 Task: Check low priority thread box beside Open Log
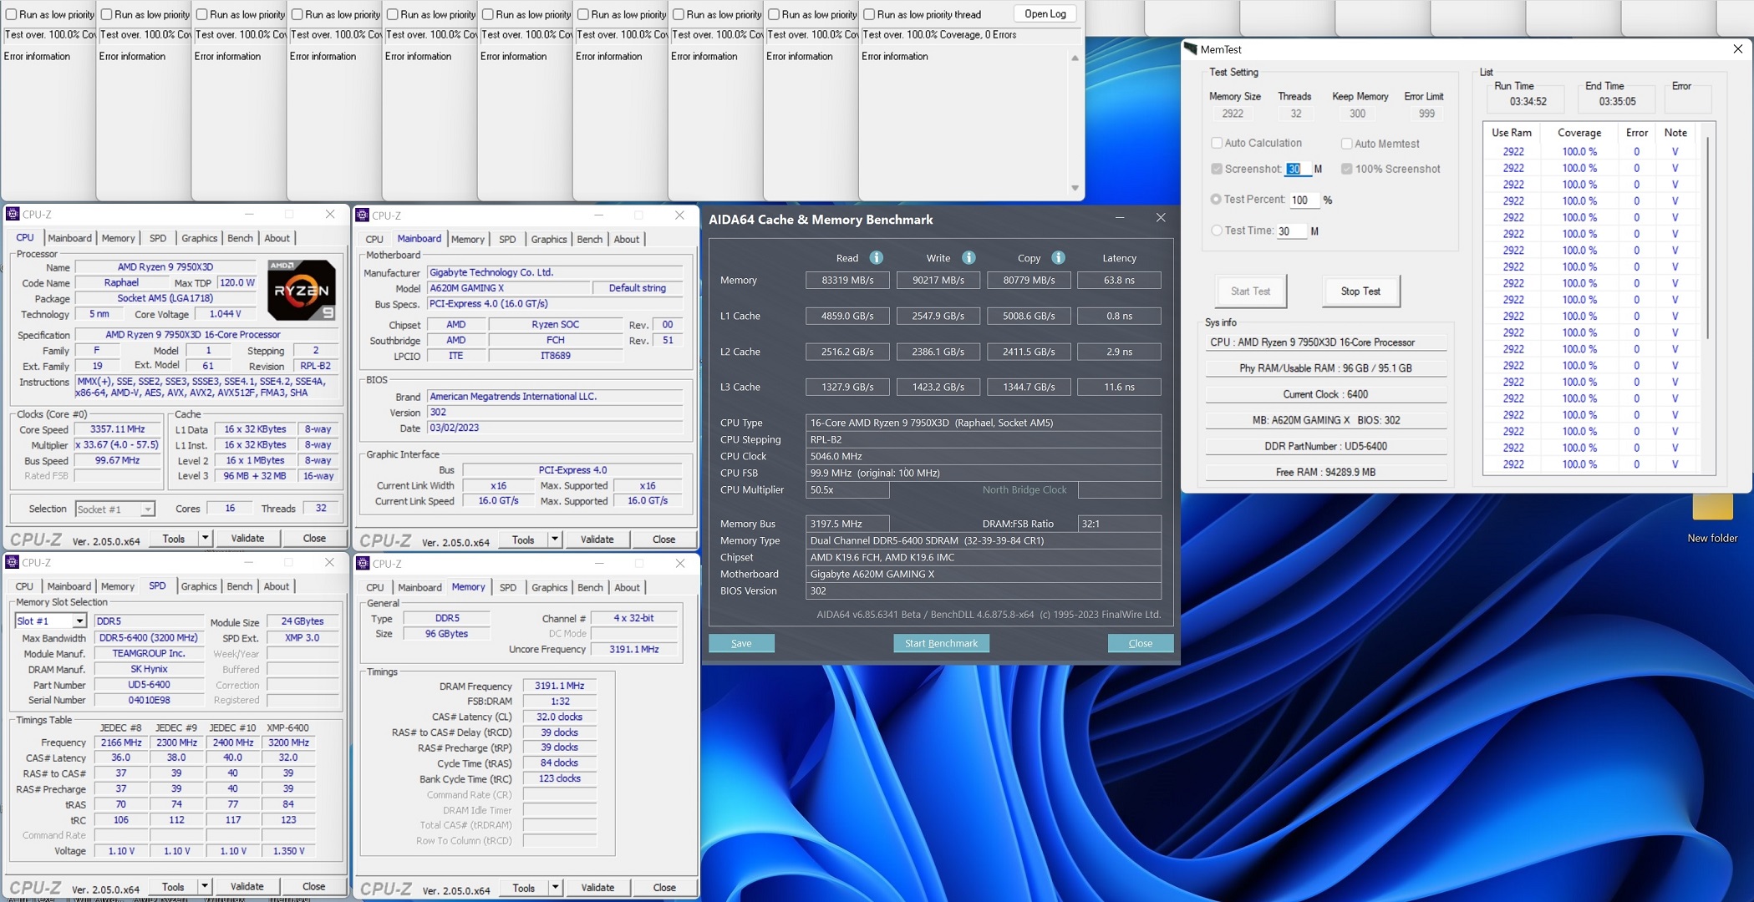tap(869, 14)
